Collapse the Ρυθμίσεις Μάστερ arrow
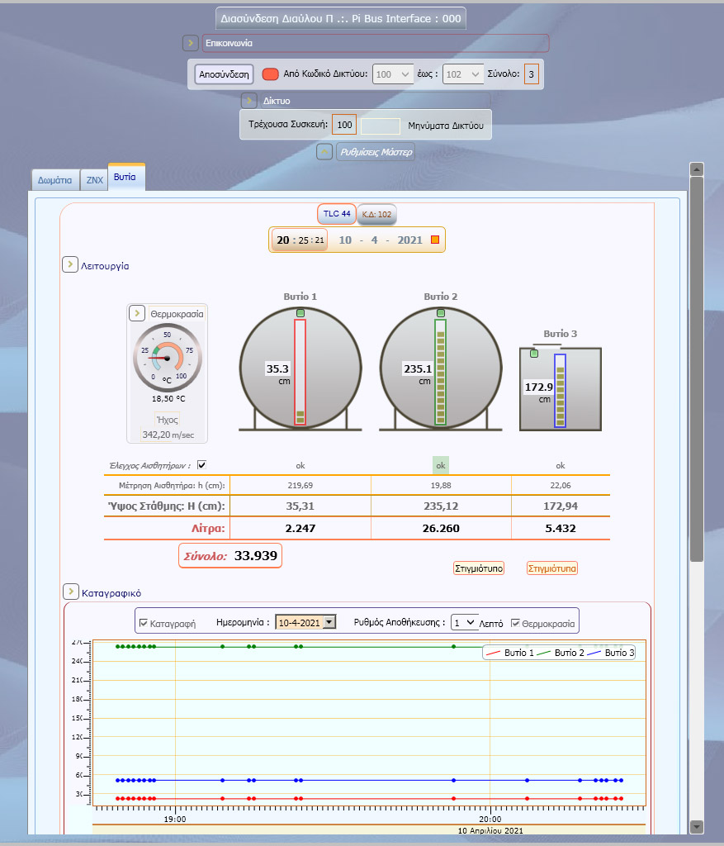 tap(324, 152)
